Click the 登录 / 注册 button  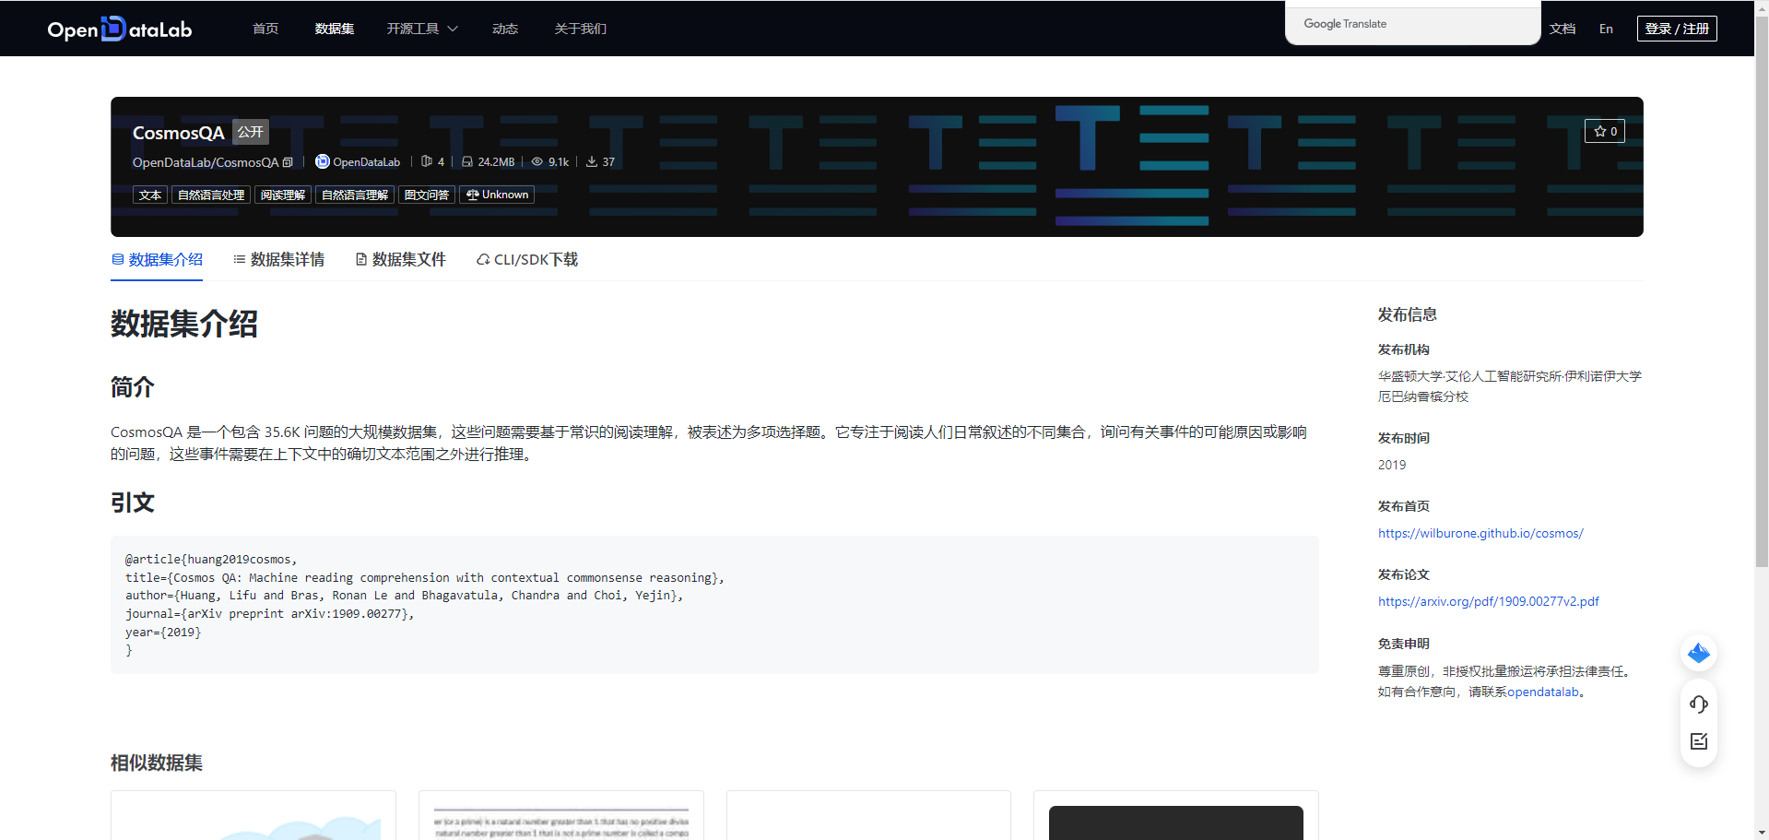tap(1677, 29)
